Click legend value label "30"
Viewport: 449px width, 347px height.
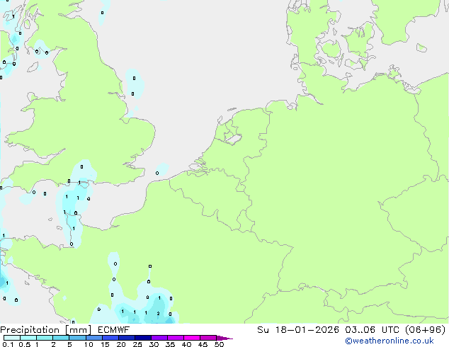point(154,344)
